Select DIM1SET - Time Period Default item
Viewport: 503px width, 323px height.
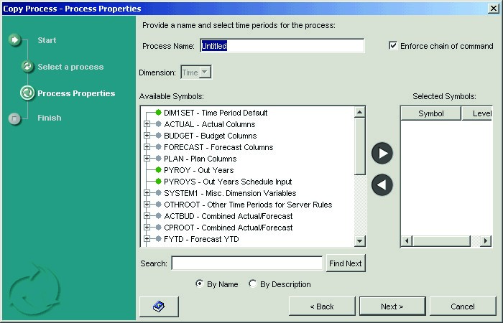point(215,113)
